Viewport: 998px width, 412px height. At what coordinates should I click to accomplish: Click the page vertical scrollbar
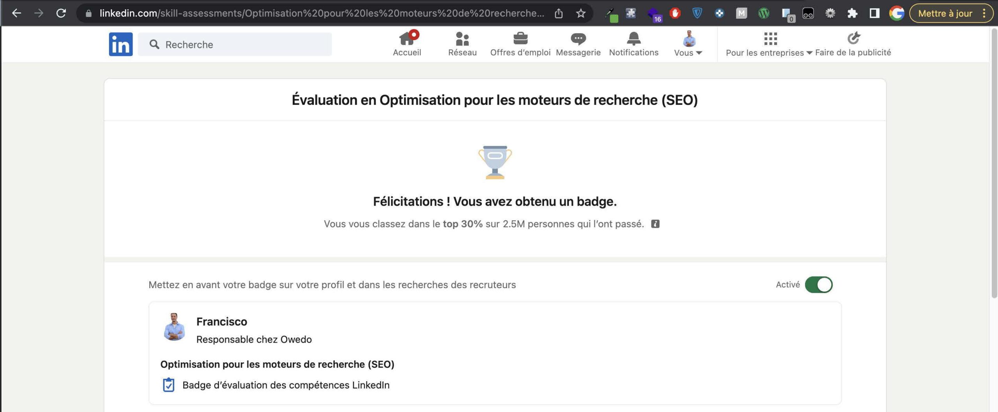994,164
